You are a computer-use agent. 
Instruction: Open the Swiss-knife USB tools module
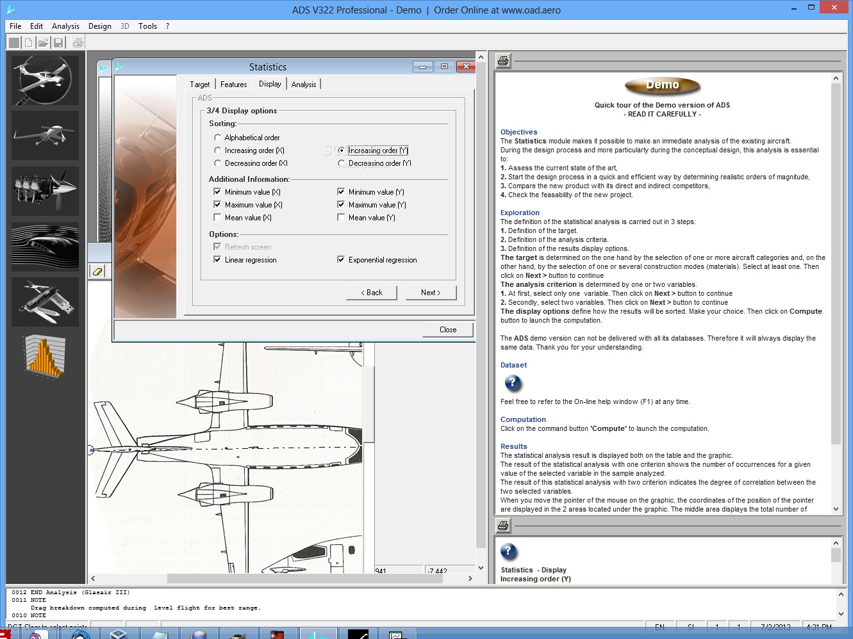[45, 302]
